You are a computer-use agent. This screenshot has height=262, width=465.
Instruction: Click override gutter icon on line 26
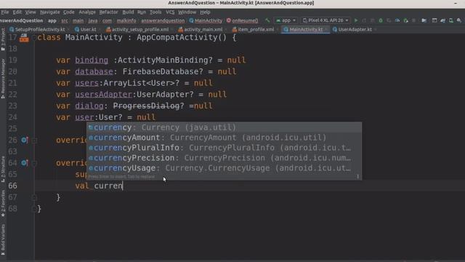click(24, 140)
